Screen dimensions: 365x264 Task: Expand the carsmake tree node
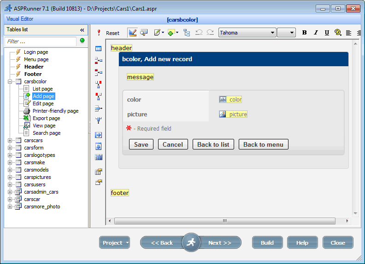10,162
